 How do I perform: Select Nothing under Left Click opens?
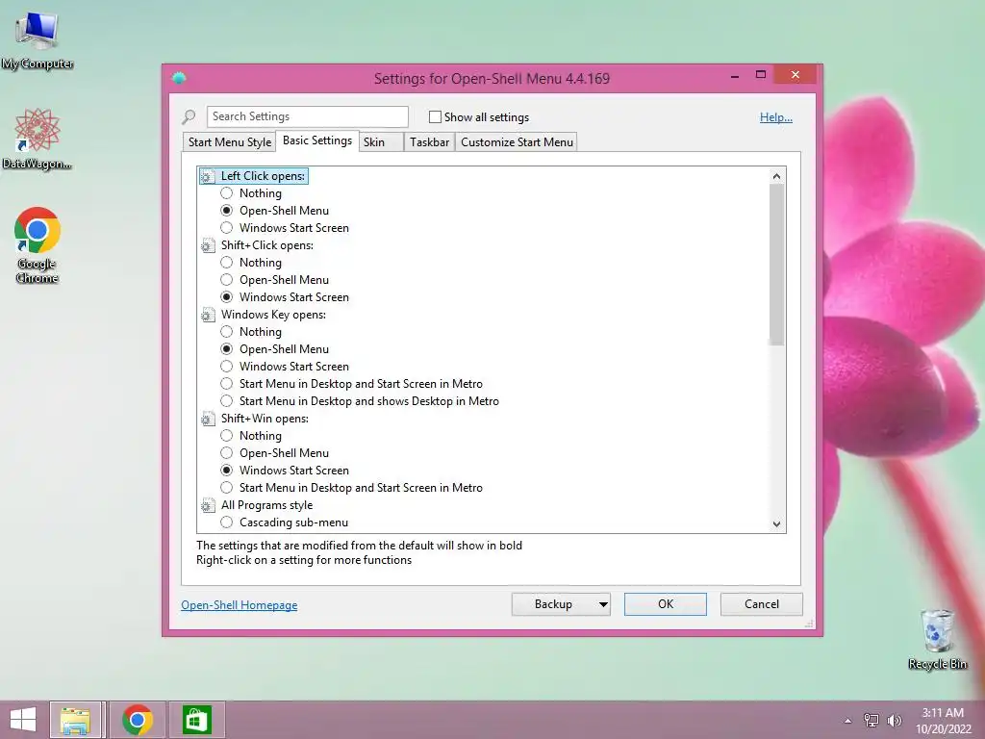pos(227,193)
